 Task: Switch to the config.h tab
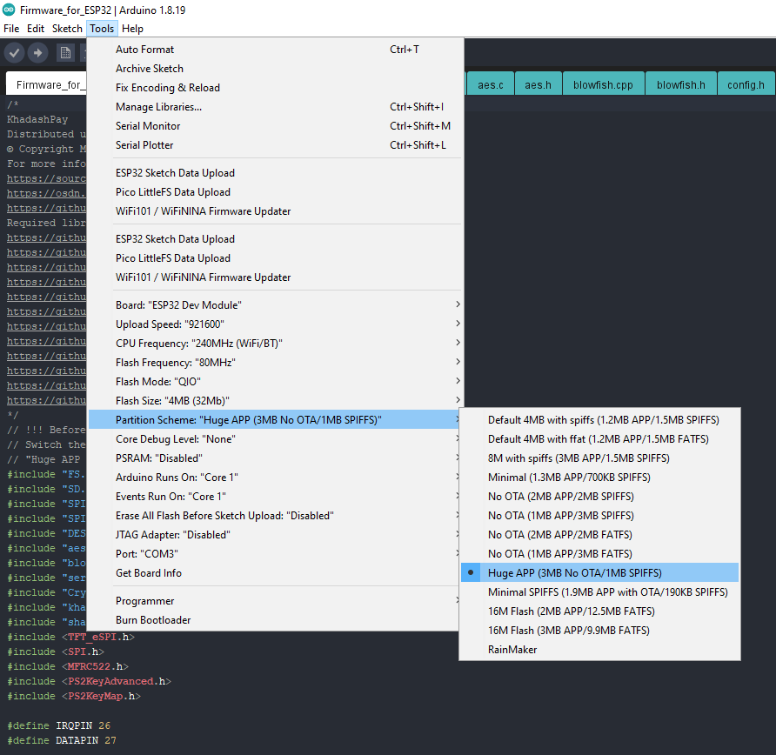click(x=746, y=84)
